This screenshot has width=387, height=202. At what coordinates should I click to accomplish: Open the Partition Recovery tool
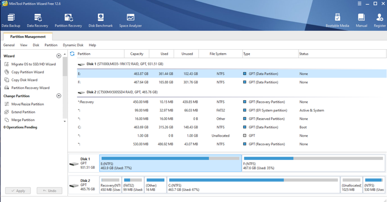pos(69,20)
